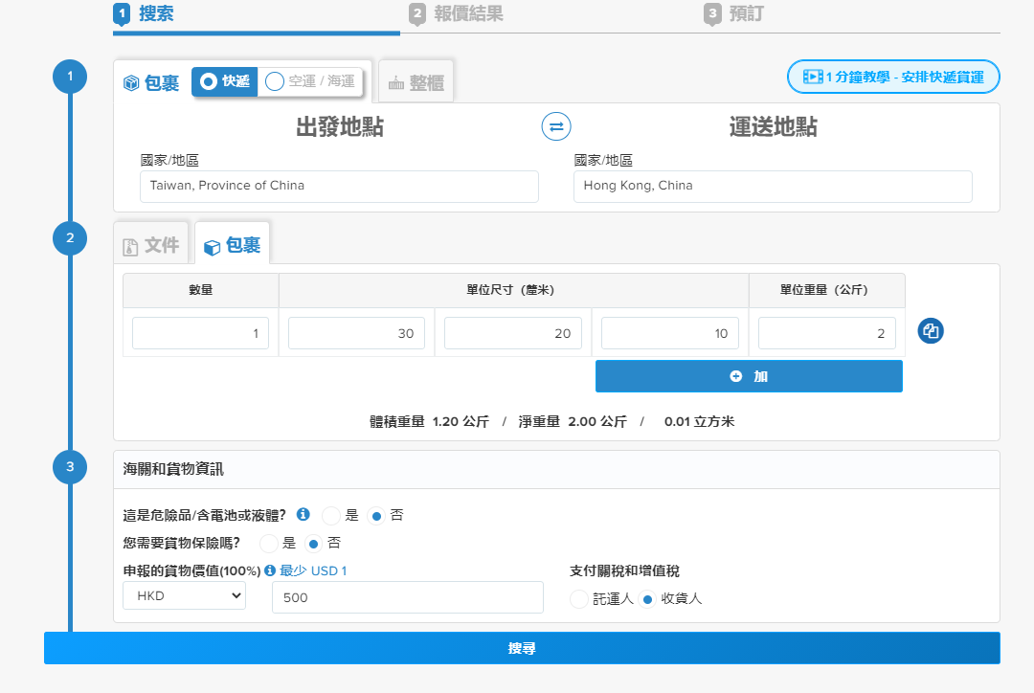Click the 體積重量 1.20 公斤 text
Viewport: 1034px width, 693px height.
click(x=429, y=421)
